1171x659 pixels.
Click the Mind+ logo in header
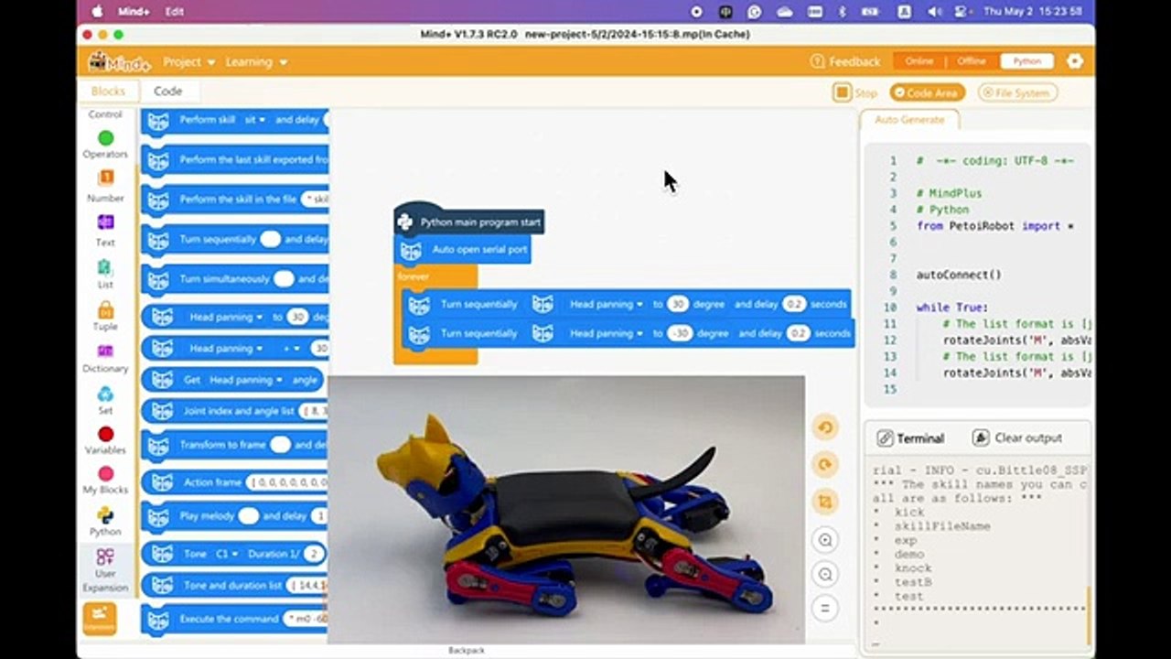click(x=119, y=62)
